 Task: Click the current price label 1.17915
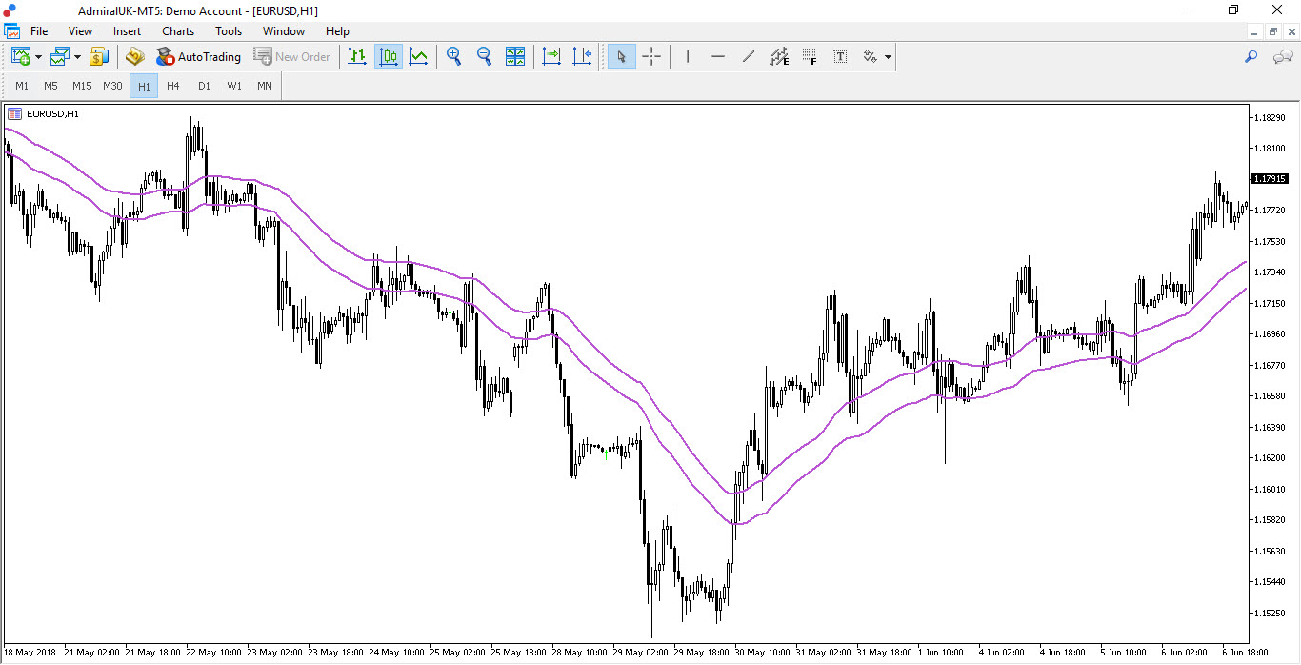(x=1270, y=179)
